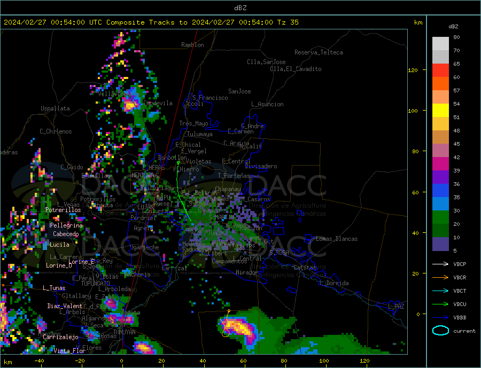Select the red swatch between 65 and 60 dBZ
Viewport: 481px width, 368px height.
coord(440,70)
